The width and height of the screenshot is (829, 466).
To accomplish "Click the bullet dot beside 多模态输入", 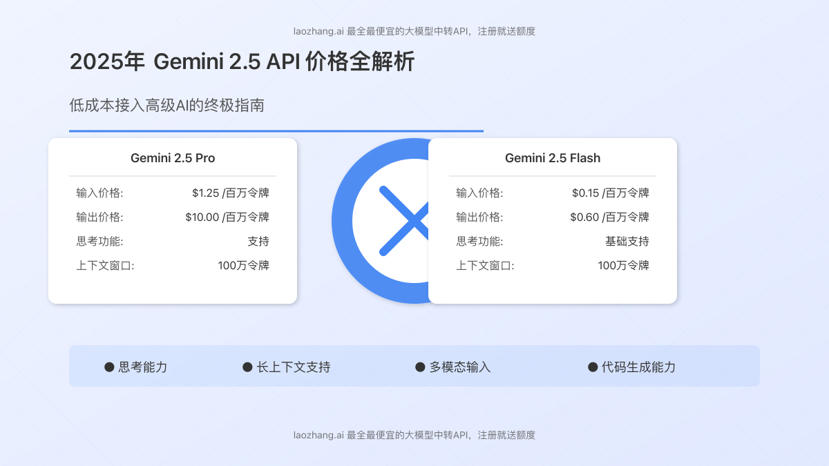I will pyautogui.click(x=420, y=367).
